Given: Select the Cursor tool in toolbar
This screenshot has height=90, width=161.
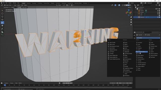Looking at the screenshot, I should tap(2, 13).
